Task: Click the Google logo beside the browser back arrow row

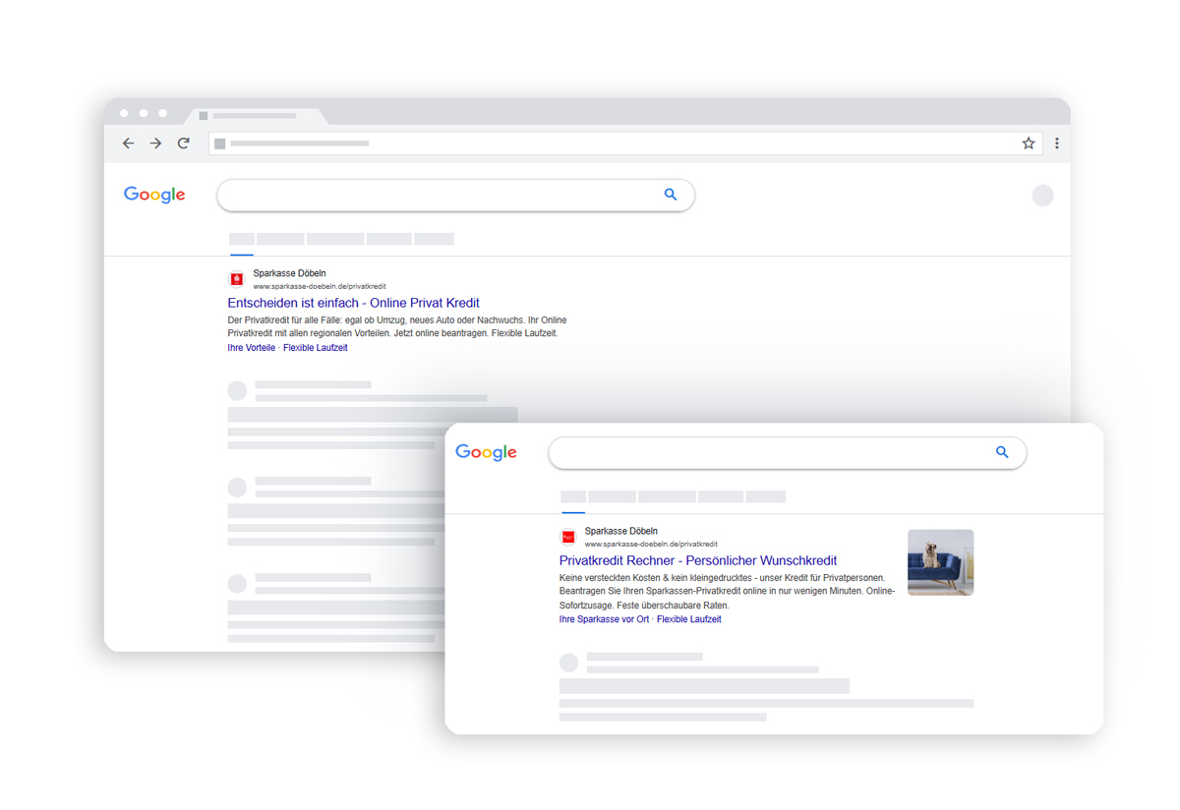Action: click(x=154, y=195)
